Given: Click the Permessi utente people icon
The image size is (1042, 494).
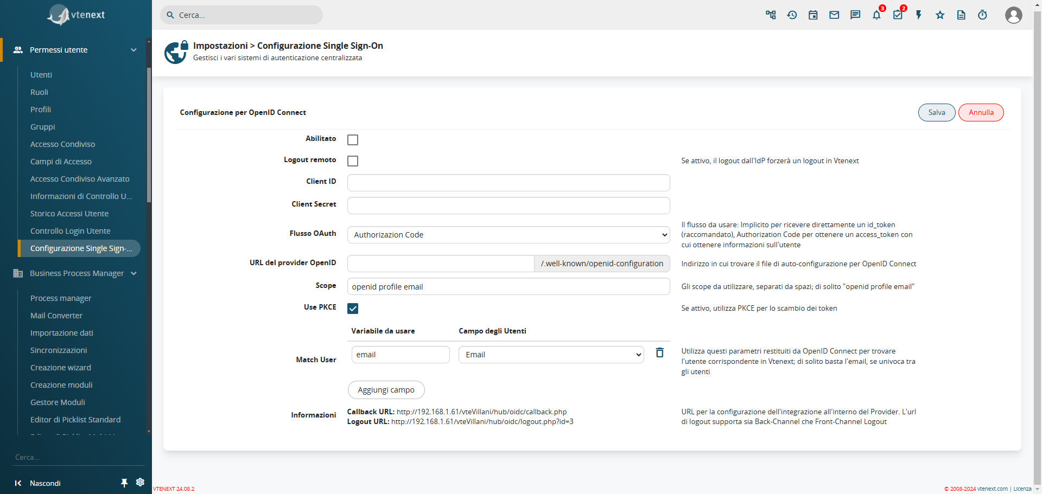Looking at the screenshot, I should [x=18, y=50].
